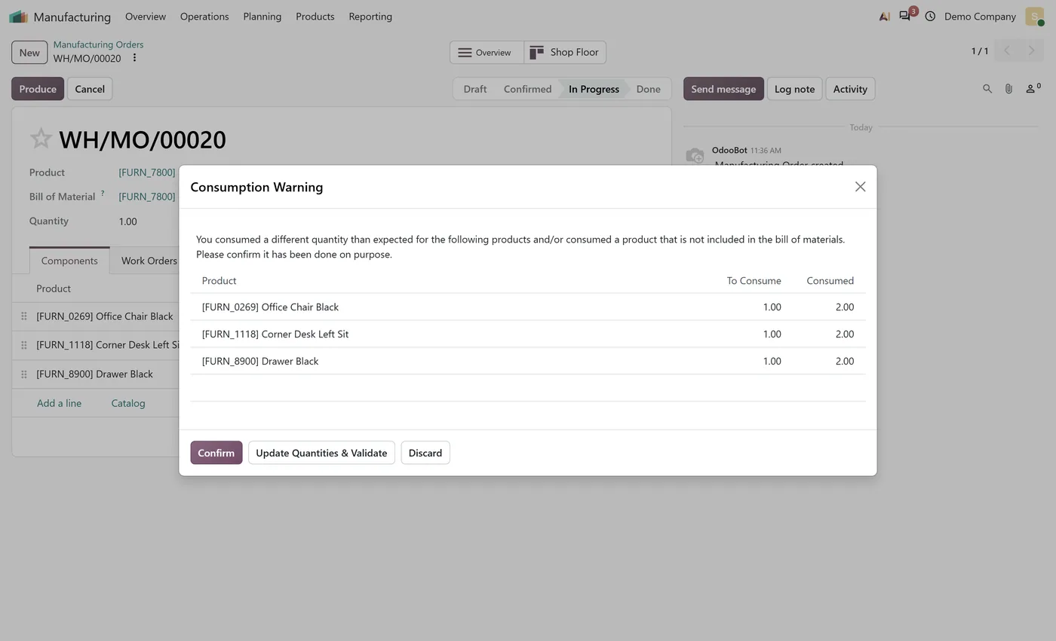Click the New button

point(29,53)
